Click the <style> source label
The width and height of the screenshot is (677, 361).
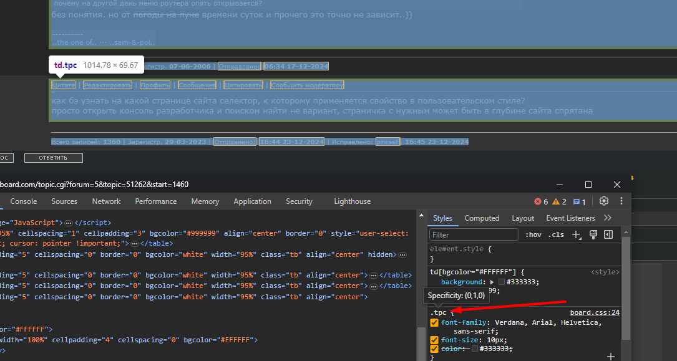[x=605, y=272]
